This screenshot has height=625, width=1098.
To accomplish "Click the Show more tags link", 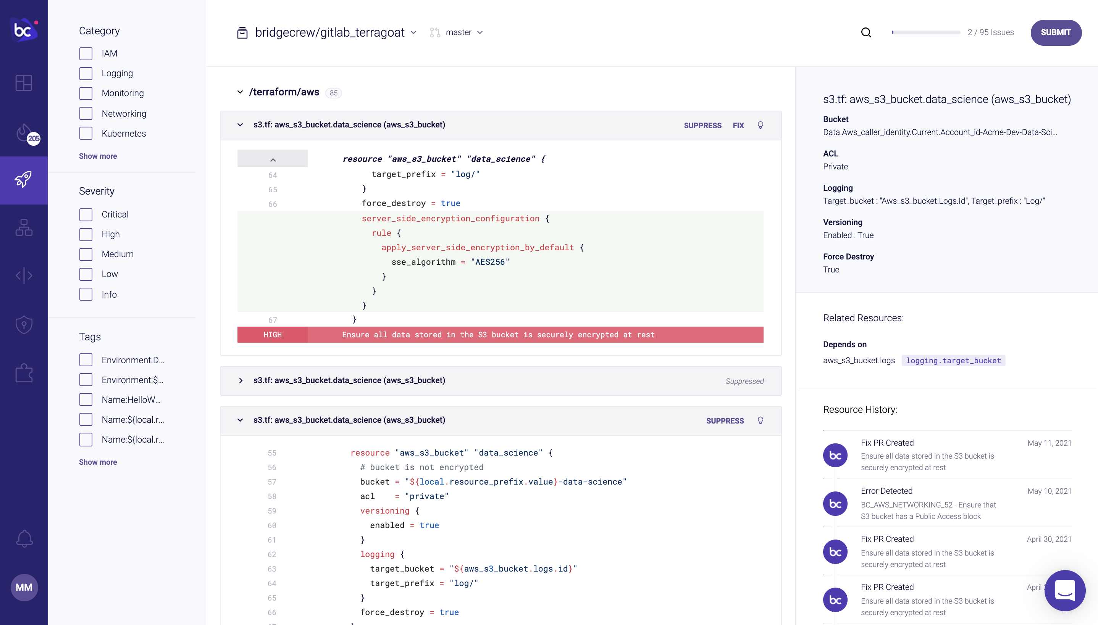I will pos(97,461).
